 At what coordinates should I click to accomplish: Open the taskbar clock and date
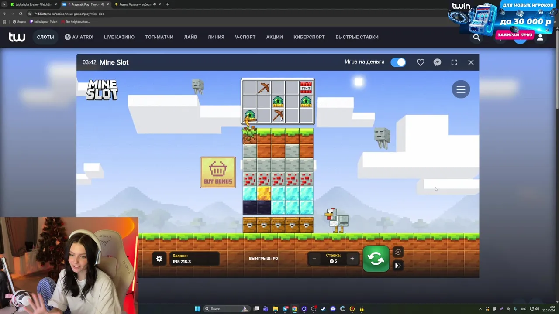pyautogui.click(x=549, y=309)
